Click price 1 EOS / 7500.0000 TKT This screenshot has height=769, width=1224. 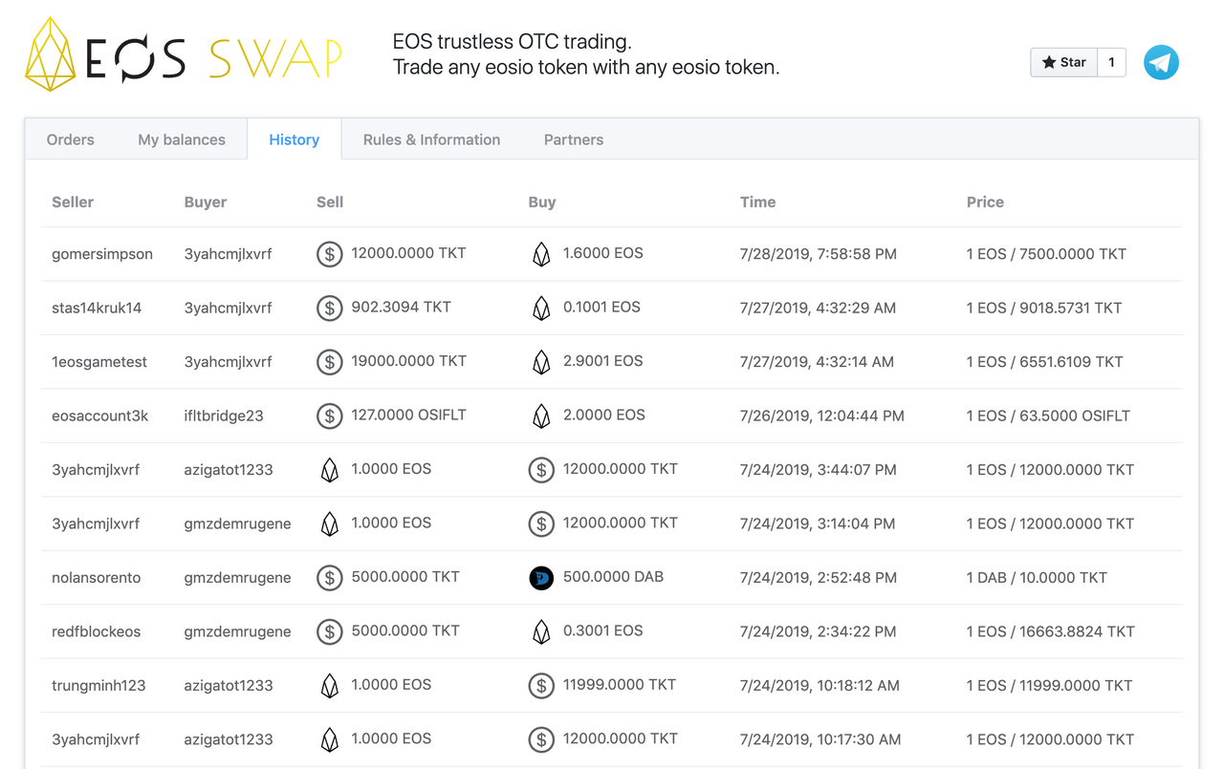click(x=1046, y=254)
